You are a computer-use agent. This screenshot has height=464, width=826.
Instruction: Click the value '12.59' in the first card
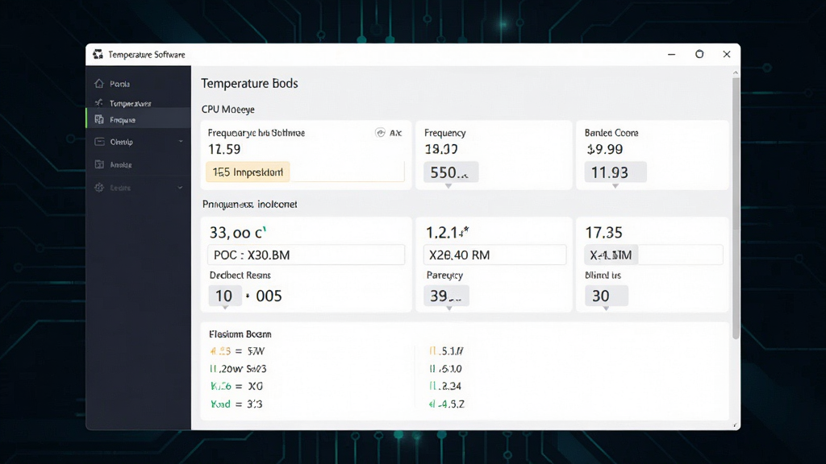pyautogui.click(x=224, y=149)
